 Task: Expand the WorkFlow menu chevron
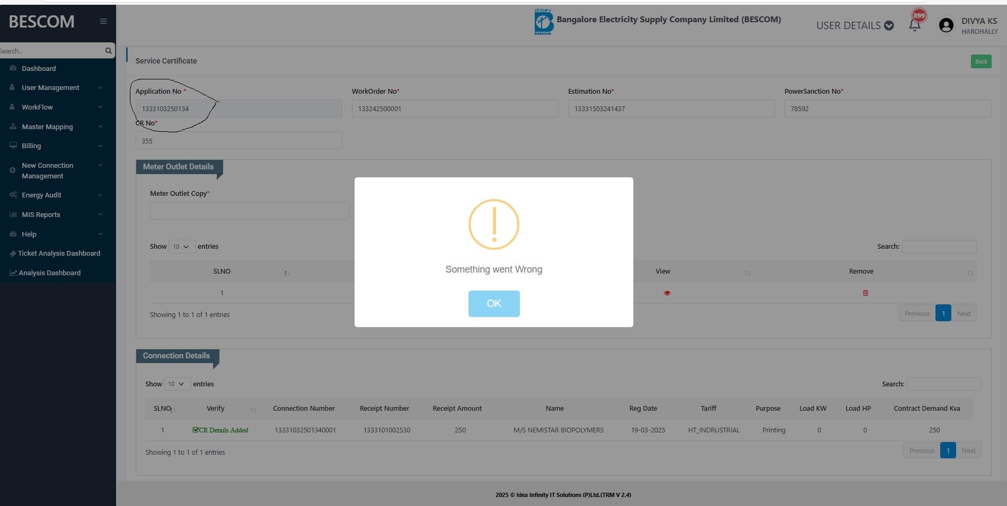tap(100, 107)
